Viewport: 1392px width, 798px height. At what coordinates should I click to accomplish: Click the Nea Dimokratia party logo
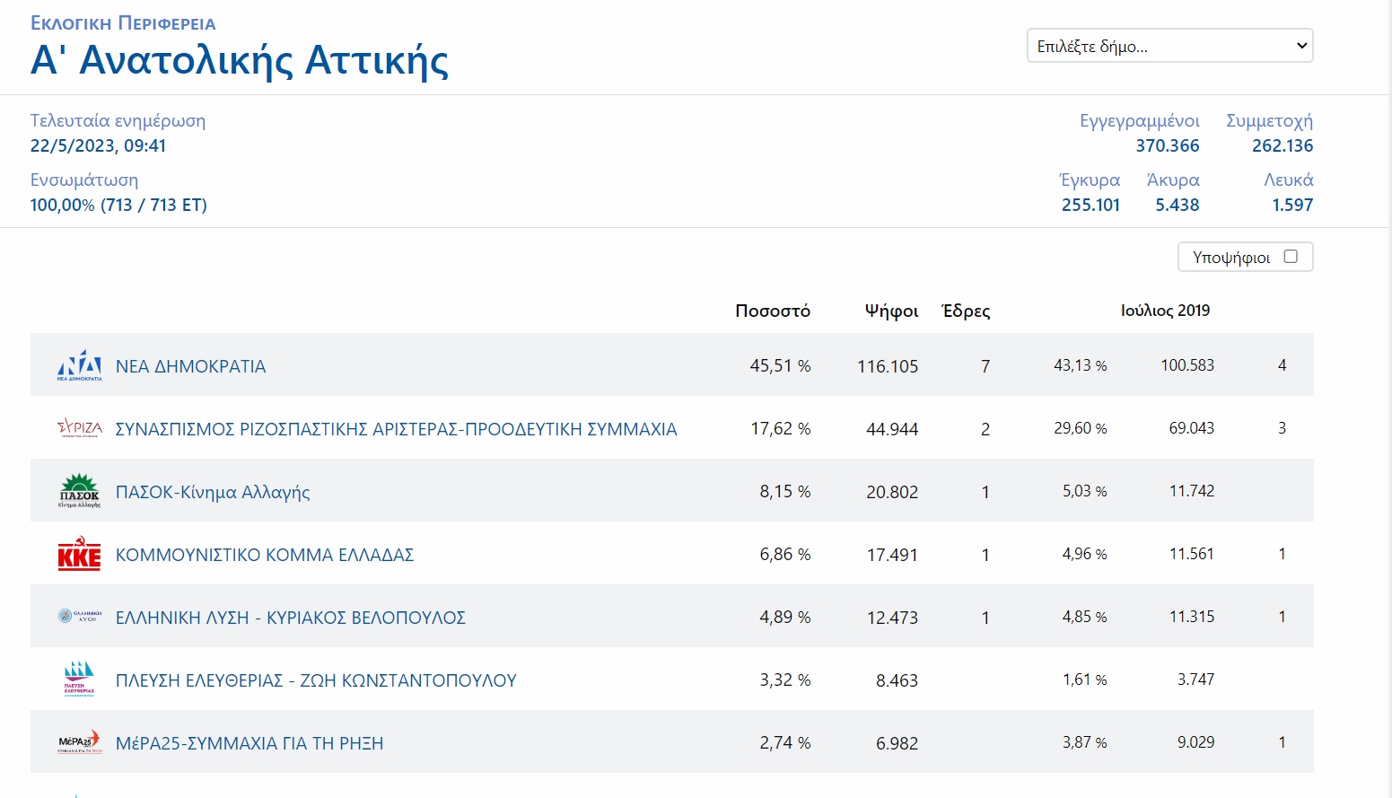click(80, 365)
